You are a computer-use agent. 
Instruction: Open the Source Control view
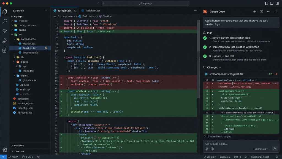click(x=5, y=31)
